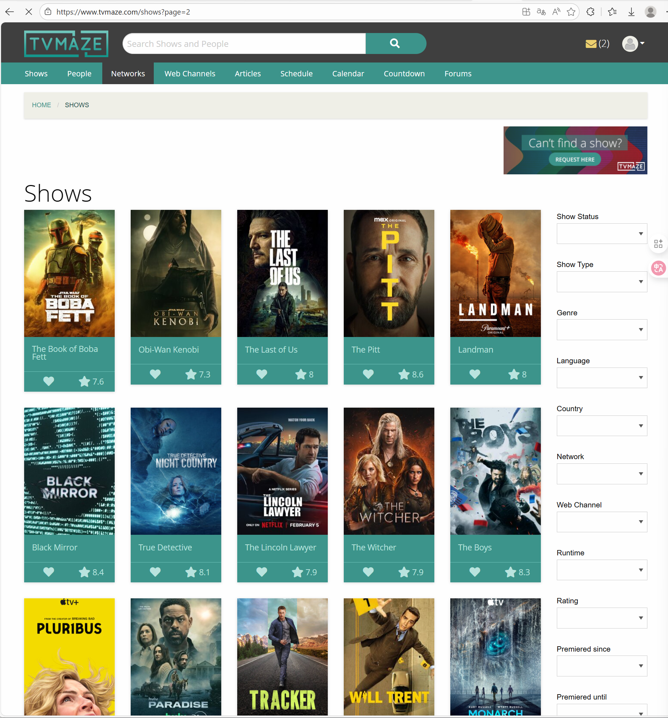Open the Pluribus poster thumbnail
The image size is (668, 718).
[69, 657]
